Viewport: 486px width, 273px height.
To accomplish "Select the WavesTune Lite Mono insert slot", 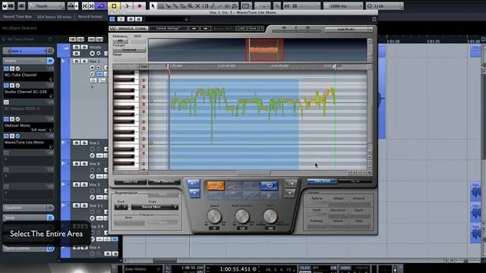I will click(x=29, y=143).
